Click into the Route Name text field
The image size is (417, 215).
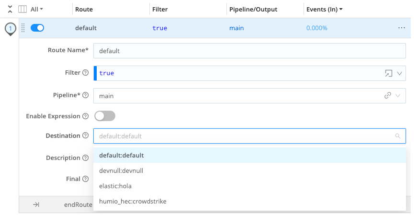[249, 51]
